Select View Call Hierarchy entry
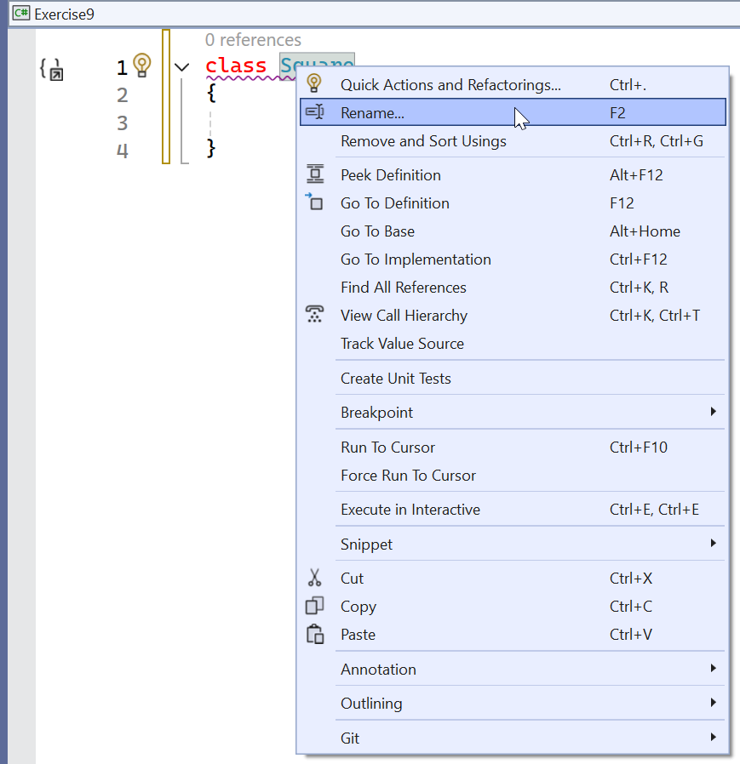Viewport: 740px width, 764px height. [x=513, y=316]
